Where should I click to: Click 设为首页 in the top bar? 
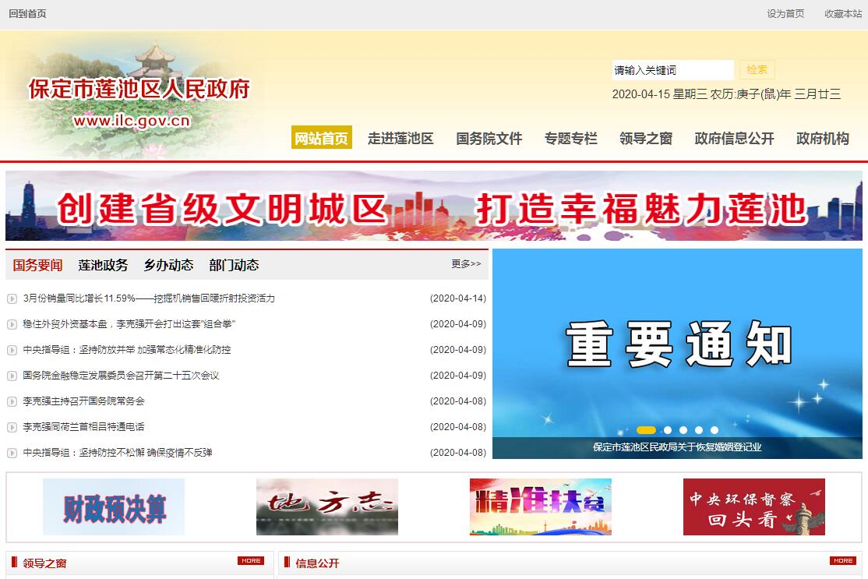pyautogui.click(x=785, y=14)
